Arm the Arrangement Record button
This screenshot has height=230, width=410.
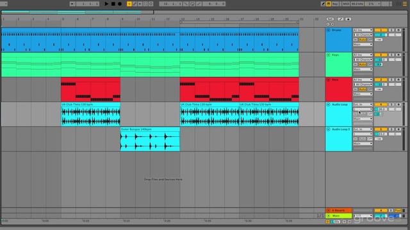[120, 4]
